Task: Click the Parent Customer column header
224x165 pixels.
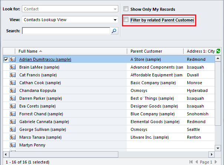Action: click(x=146, y=51)
